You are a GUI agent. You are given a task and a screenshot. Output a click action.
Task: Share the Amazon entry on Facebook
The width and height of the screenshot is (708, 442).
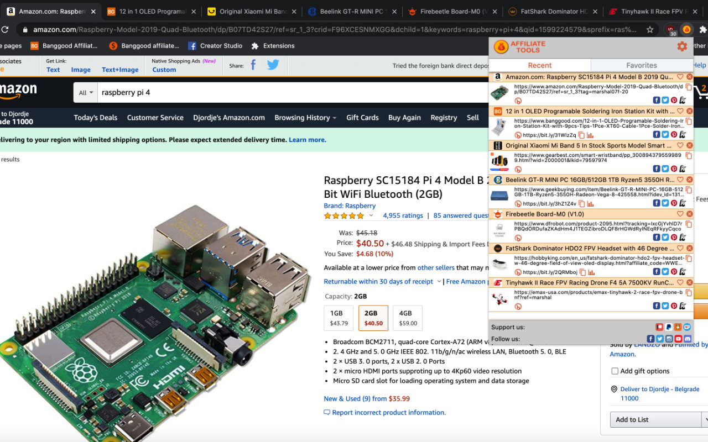pos(657,100)
